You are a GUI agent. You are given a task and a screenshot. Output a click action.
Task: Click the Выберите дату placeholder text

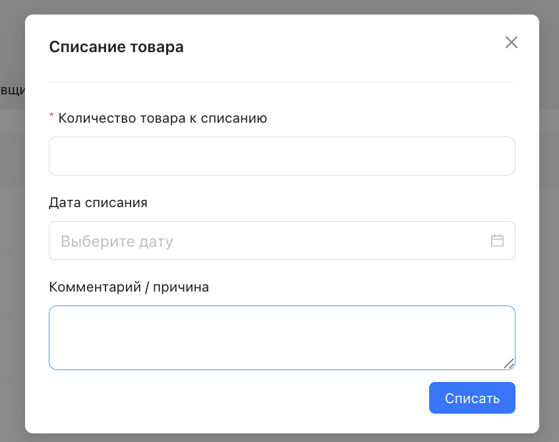coord(117,241)
